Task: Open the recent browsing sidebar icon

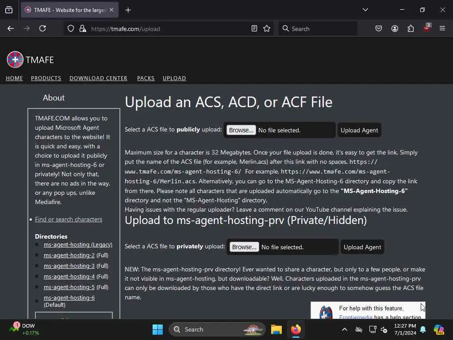Action: click(x=9, y=10)
